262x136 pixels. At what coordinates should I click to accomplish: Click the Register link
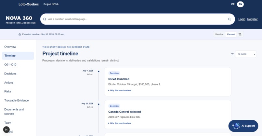[x=252, y=19]
